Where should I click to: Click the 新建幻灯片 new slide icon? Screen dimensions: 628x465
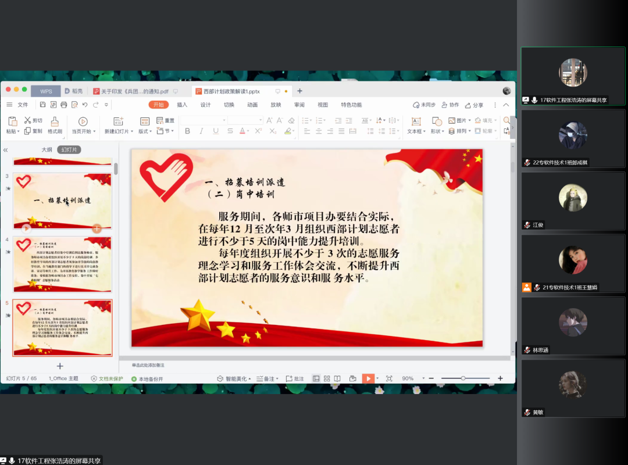(x=118, y=121)
